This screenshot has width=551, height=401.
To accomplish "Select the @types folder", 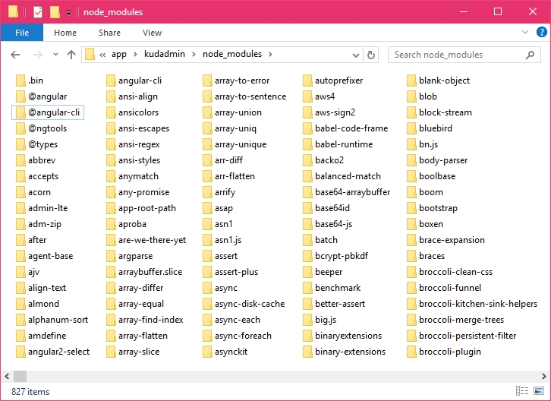I will (37, 144).
